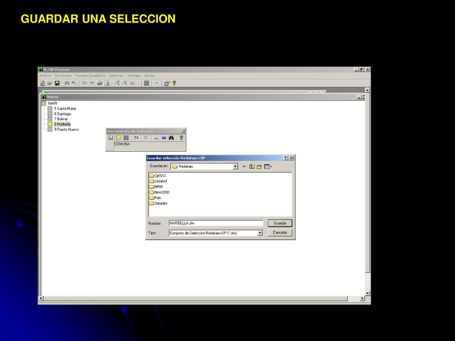Close the Guardar selección dialog

click(x=291, y=158)
